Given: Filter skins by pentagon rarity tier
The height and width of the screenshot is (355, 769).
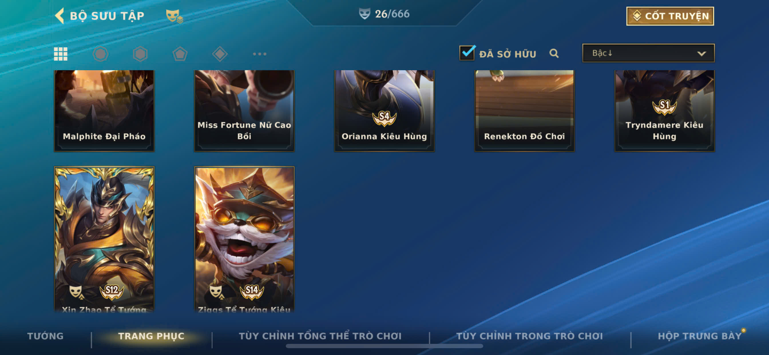Looking at the screenshot, I should (180, 54).
